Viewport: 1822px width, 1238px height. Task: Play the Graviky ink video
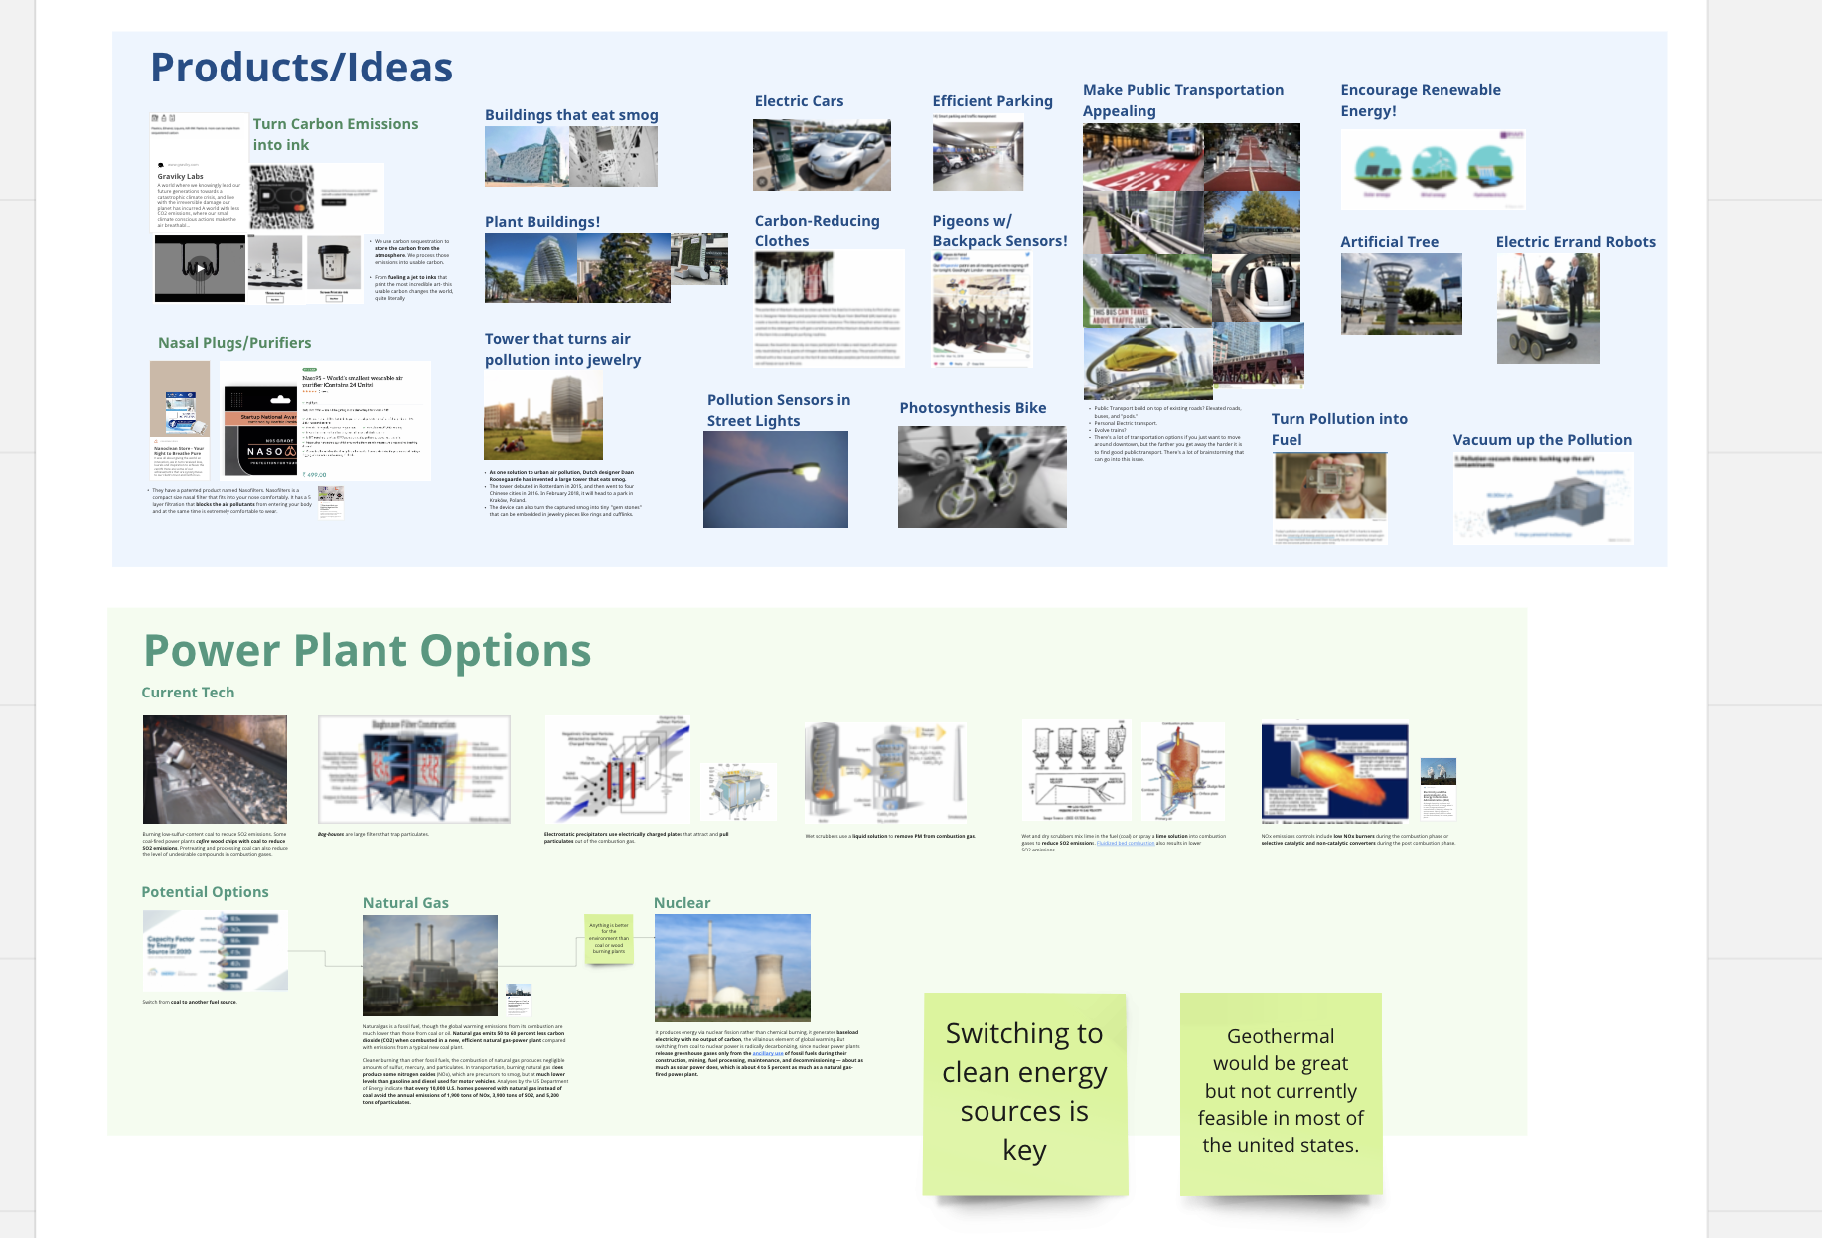point(200,268)
